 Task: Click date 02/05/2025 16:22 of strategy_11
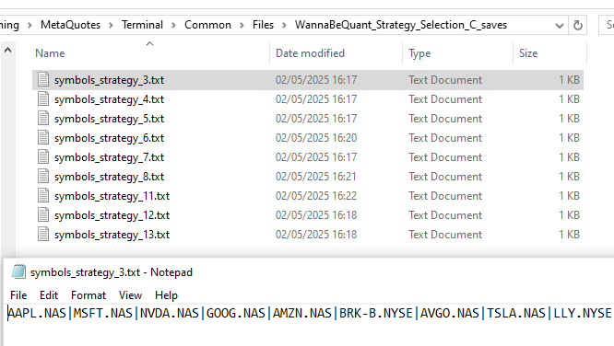(x=316, y=196)
